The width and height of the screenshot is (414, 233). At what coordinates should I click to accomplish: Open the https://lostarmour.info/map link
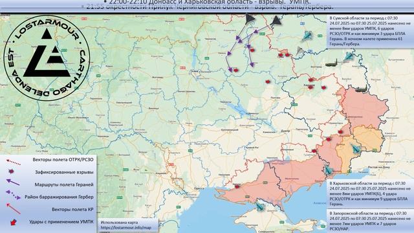click(x=126, y=227)
